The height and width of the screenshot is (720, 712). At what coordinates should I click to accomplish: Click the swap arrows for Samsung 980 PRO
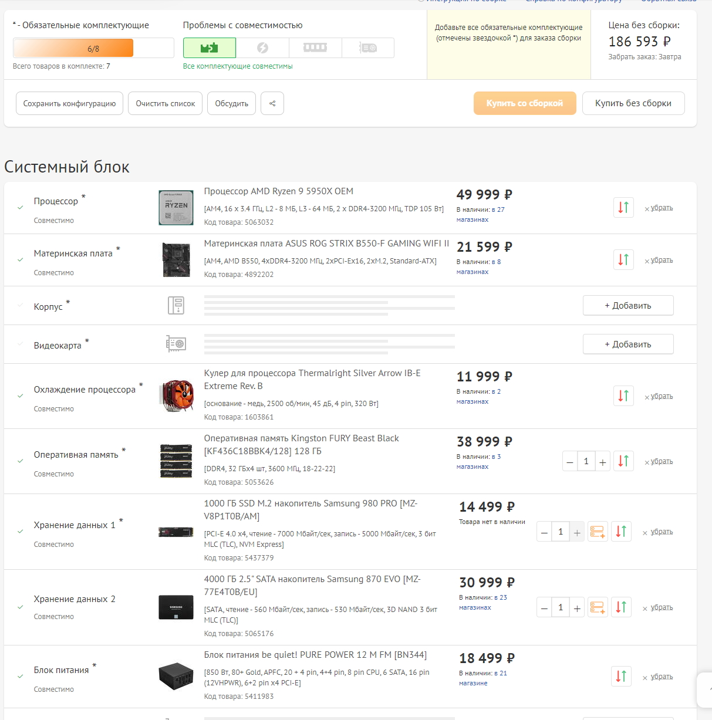[x=621, y=531]
